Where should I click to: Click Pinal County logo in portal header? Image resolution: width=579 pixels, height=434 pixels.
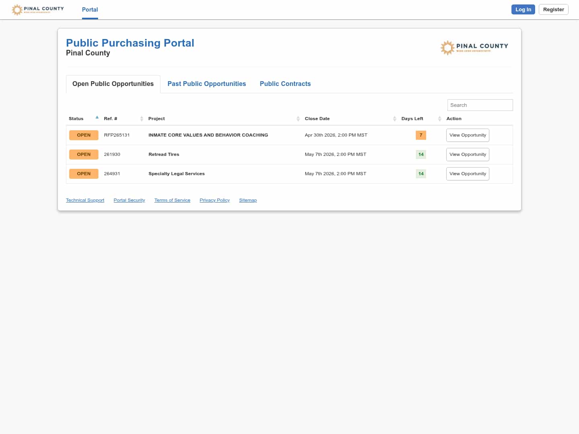[474, 47]
